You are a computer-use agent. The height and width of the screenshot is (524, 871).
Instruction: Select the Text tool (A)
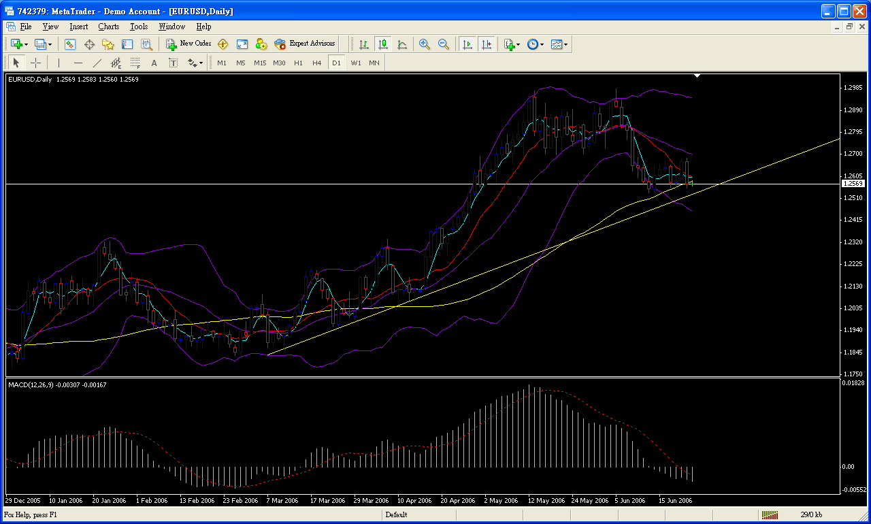click(x=154, y=63)
